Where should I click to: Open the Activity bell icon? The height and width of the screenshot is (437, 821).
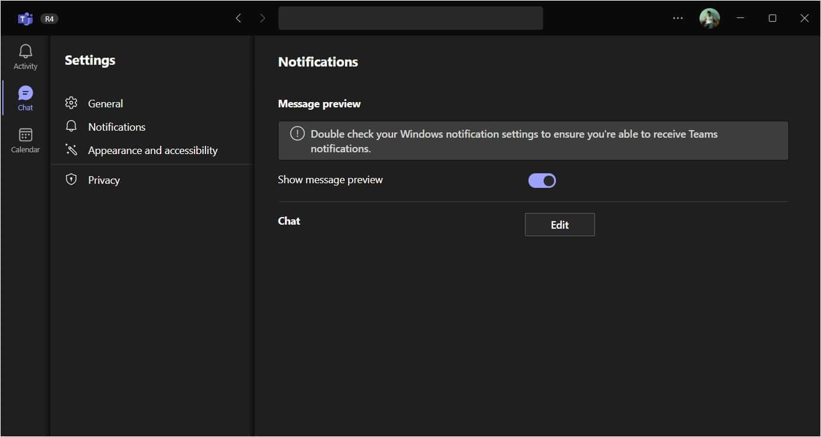[x=25, y=51]
